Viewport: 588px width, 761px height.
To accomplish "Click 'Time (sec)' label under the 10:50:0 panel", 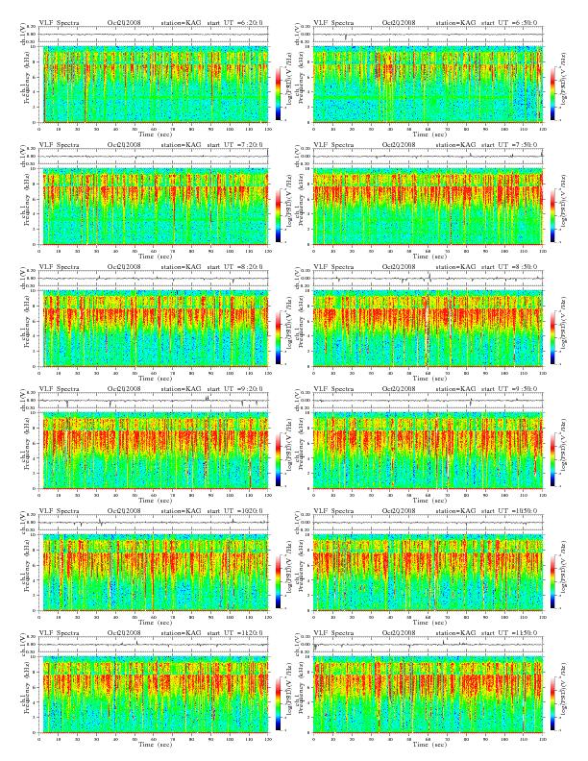I will [429, 623].
